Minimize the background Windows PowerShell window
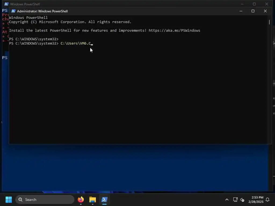 [x=242, y=4]
